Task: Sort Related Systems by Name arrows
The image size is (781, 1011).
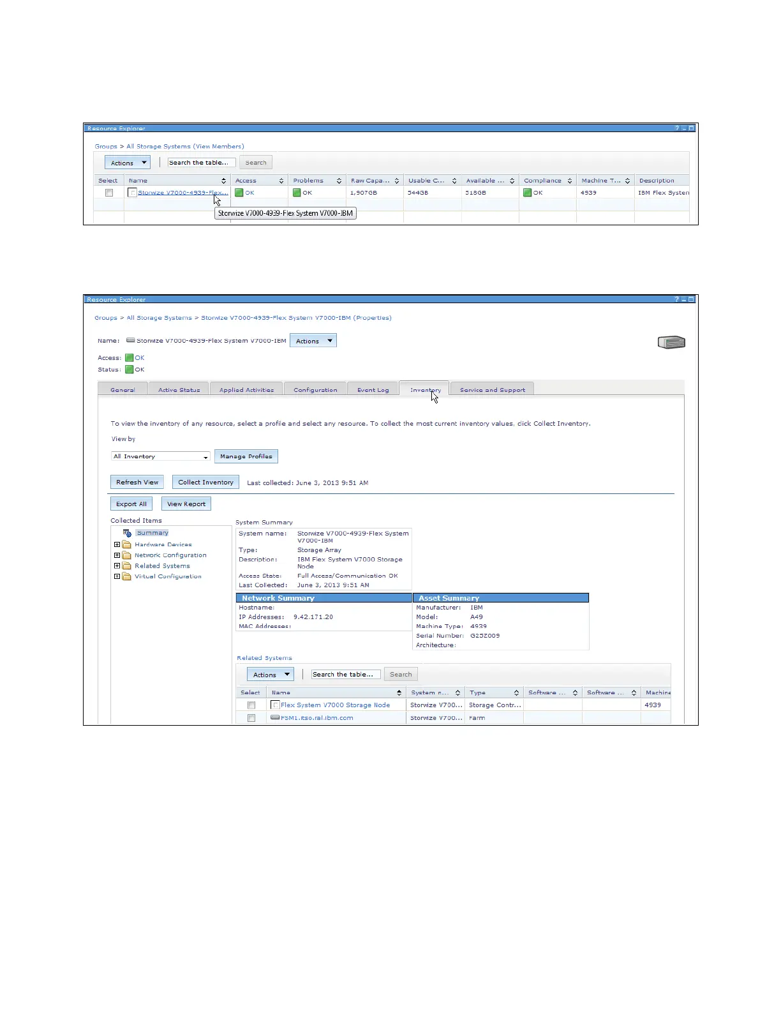Action: [x=399, y=693]
